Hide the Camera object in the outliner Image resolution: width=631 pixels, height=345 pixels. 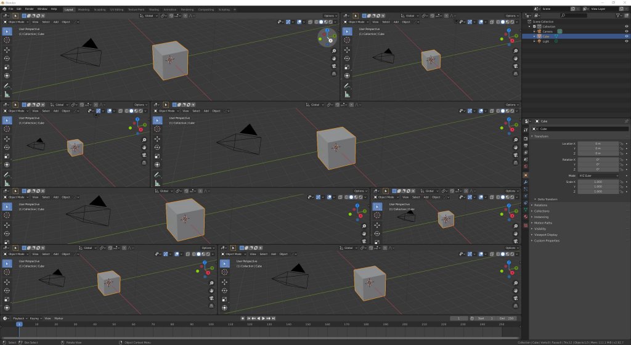click(x=626, y=31)
